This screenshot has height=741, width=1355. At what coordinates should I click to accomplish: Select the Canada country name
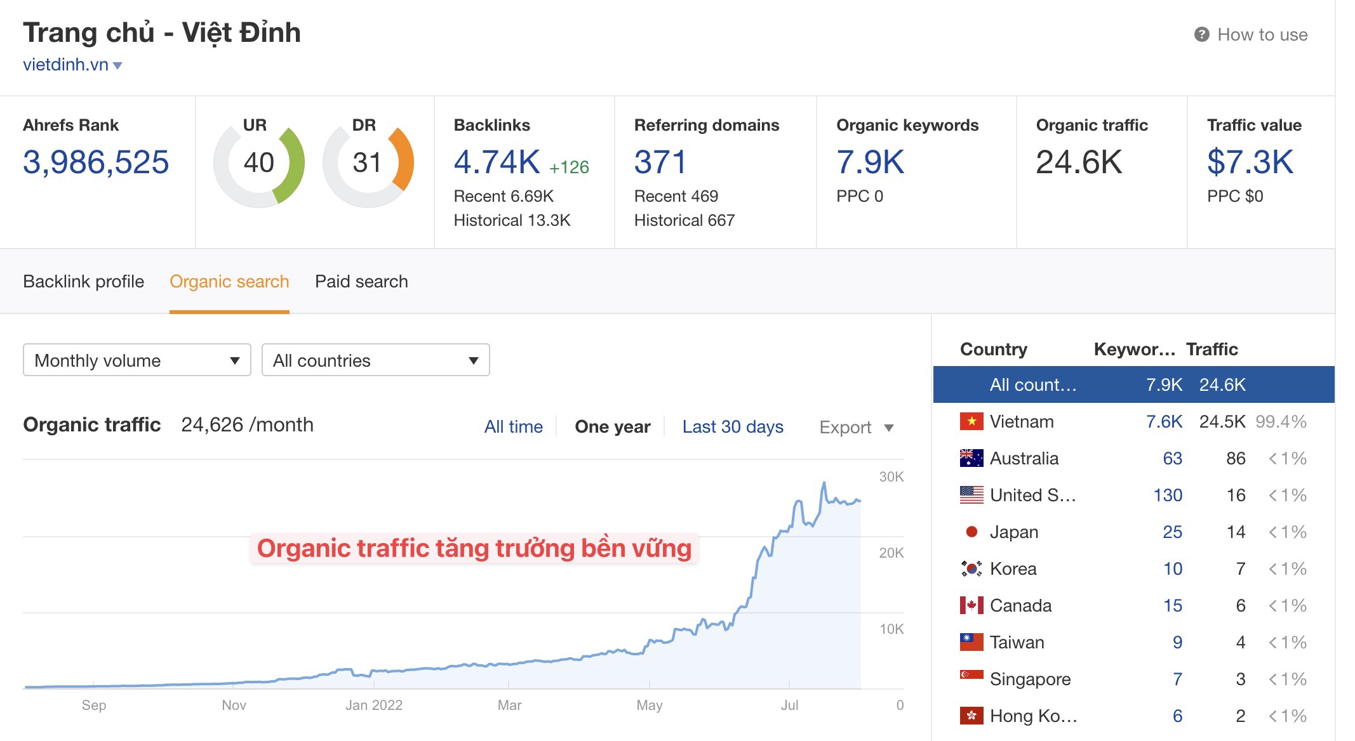pos(1021,605)
